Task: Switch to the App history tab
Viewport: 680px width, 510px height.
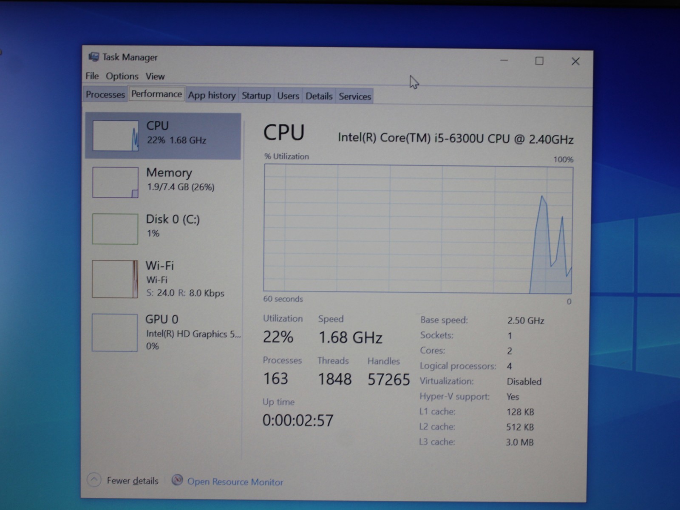Action: point(212,95)
